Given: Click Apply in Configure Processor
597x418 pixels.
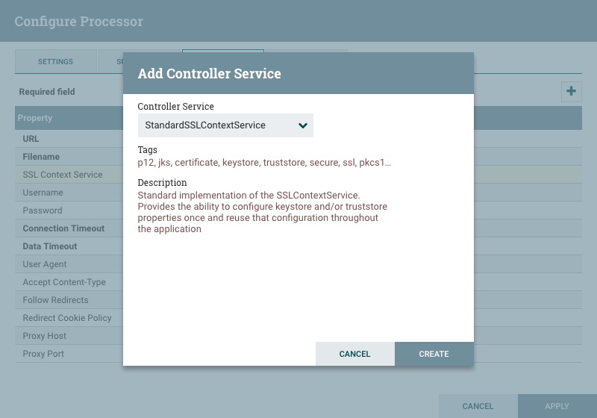Looking at the screenshot, I should (557, 406).
